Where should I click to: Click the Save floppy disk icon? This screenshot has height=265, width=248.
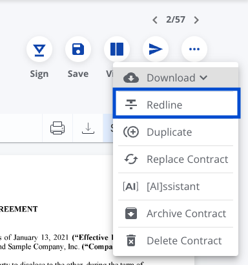tap(78, 49)
